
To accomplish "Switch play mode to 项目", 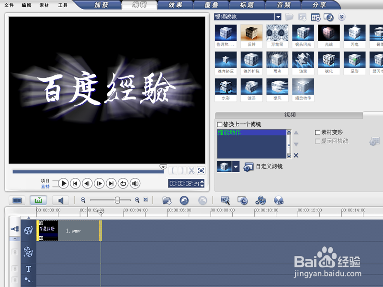I will tap(45, 181).
